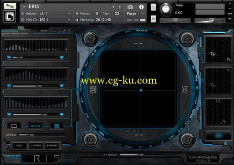
Task: Click the third waveform step display
Action: 36,103
